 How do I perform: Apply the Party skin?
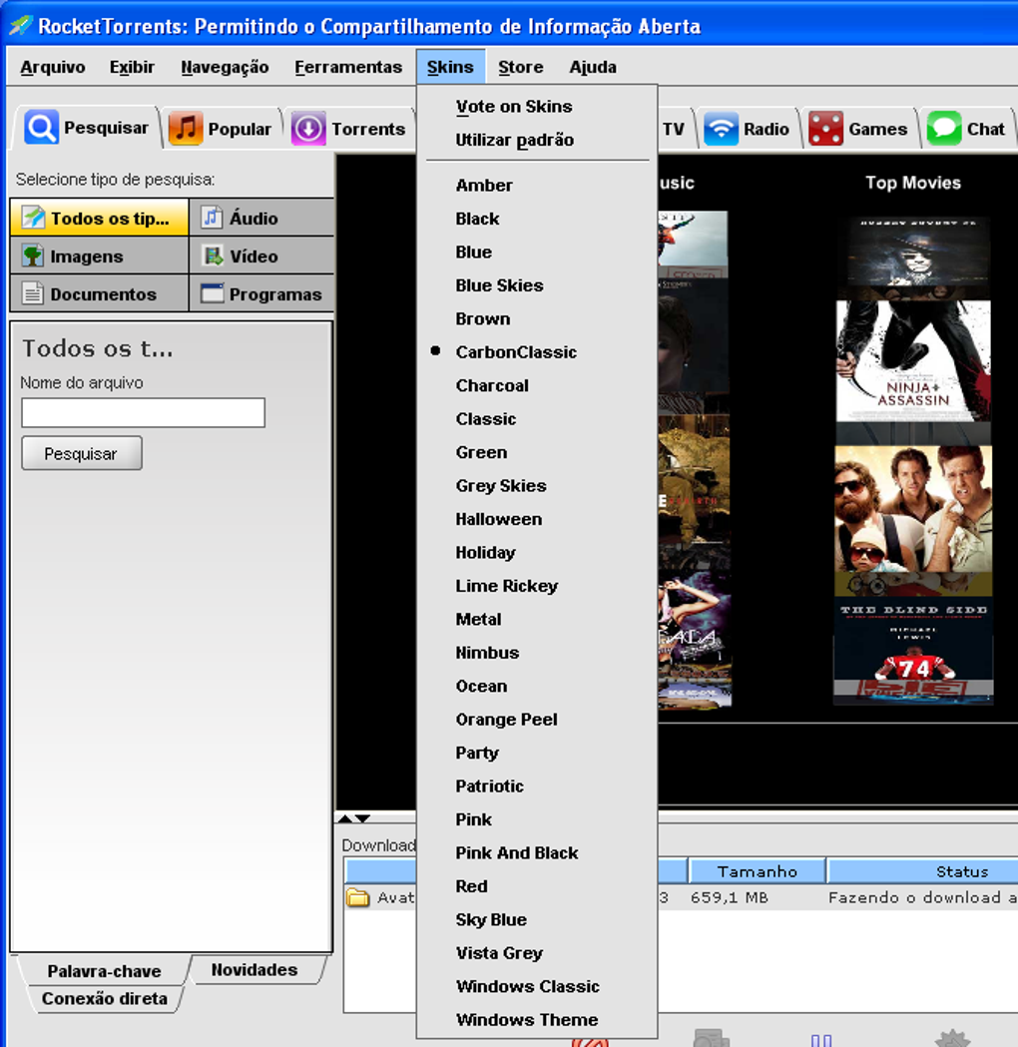[537, 753]
